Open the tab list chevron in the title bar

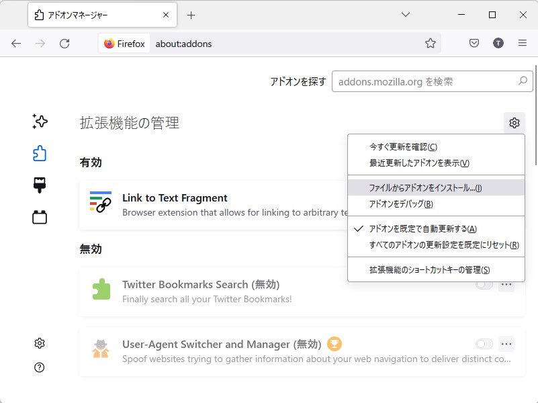pyautogui.click(x=405, y=14)
